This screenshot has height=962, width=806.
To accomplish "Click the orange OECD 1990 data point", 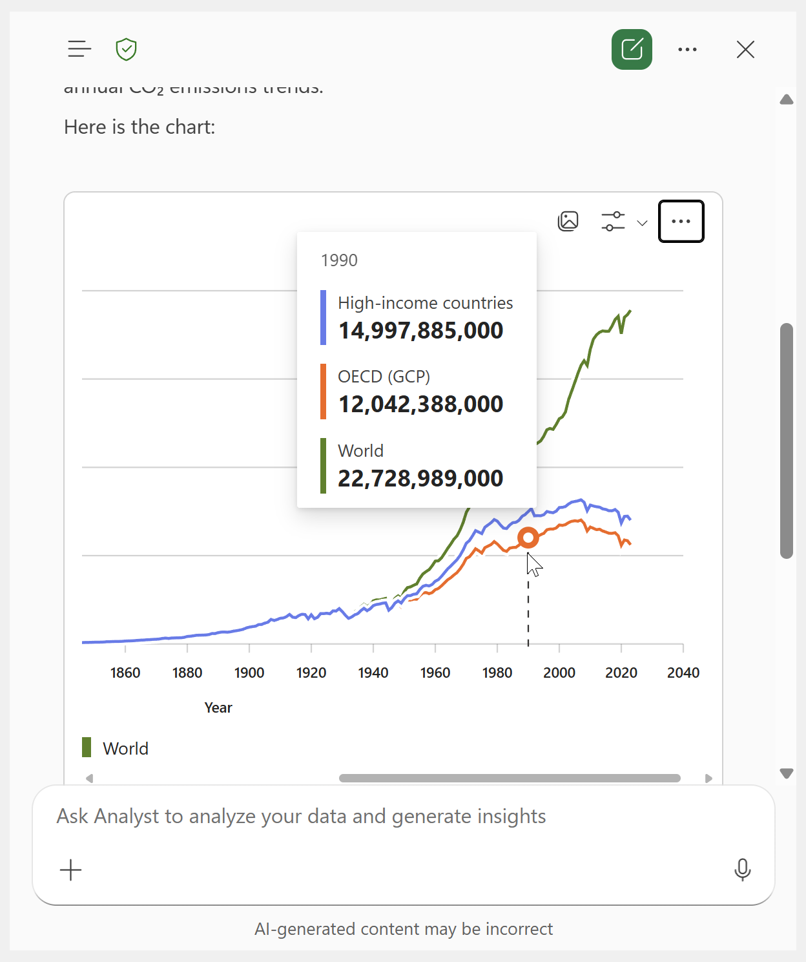I will [x=528, y=538].
